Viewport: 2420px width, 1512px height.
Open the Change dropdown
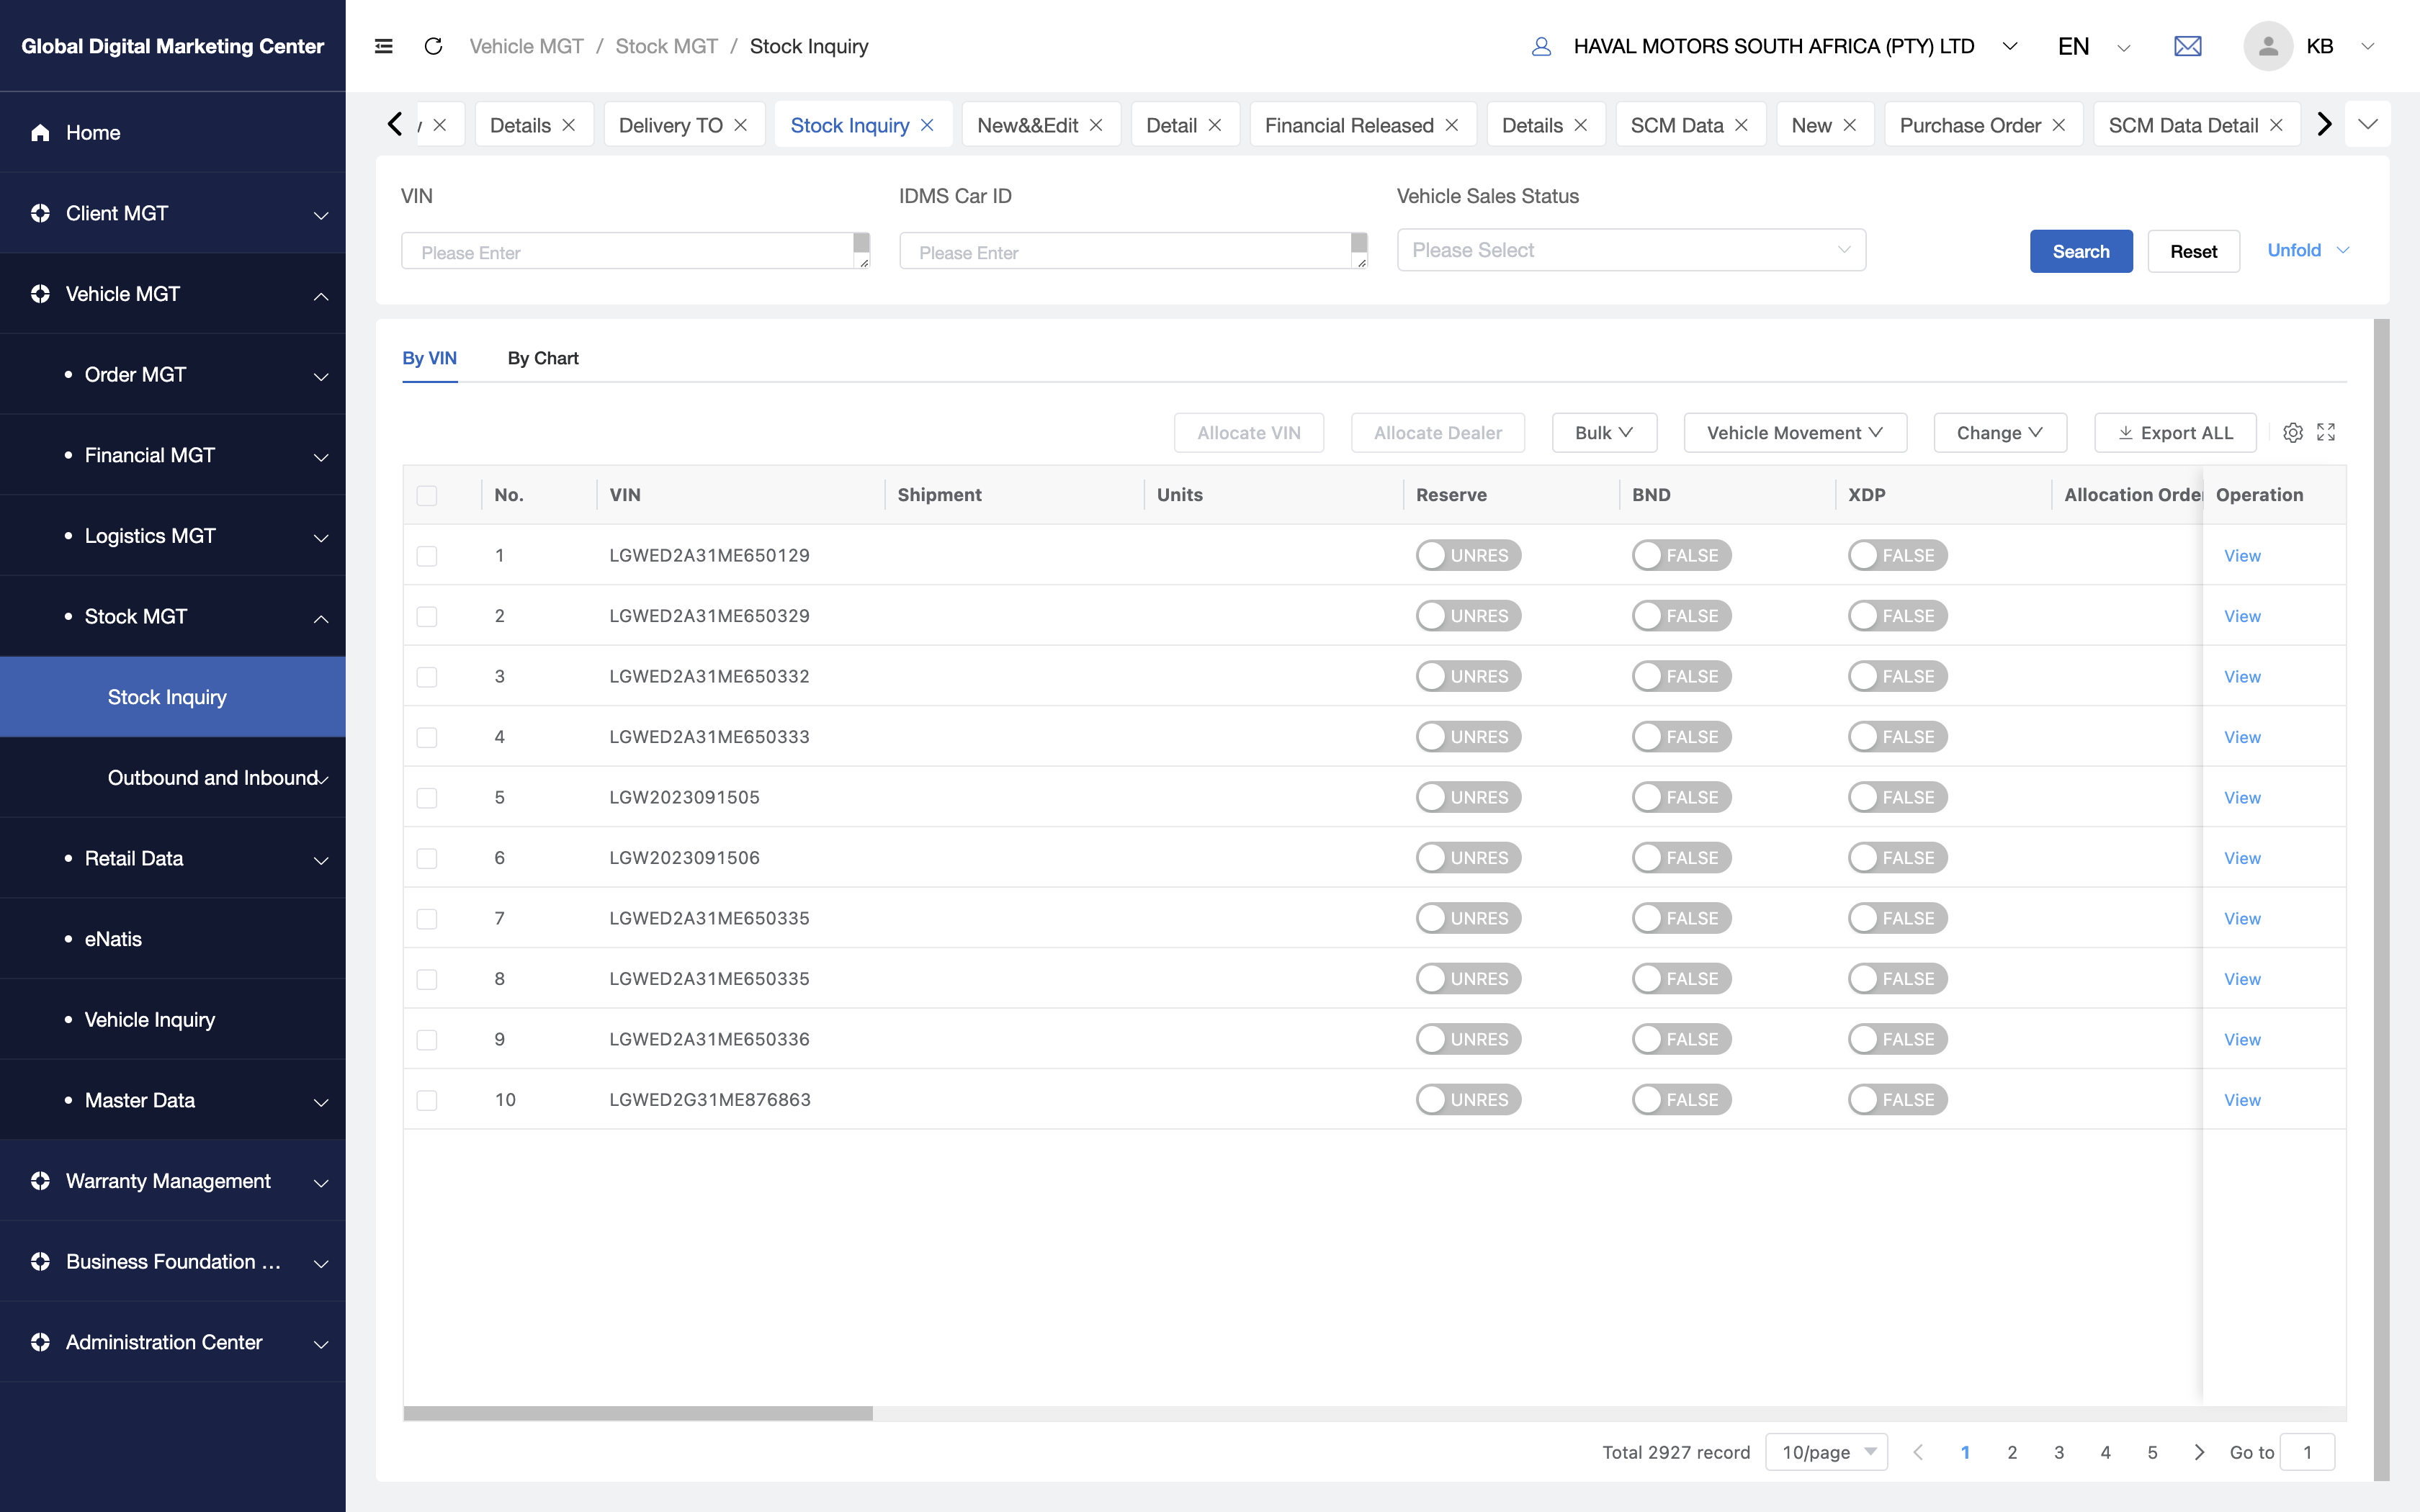coord(2000,433)
